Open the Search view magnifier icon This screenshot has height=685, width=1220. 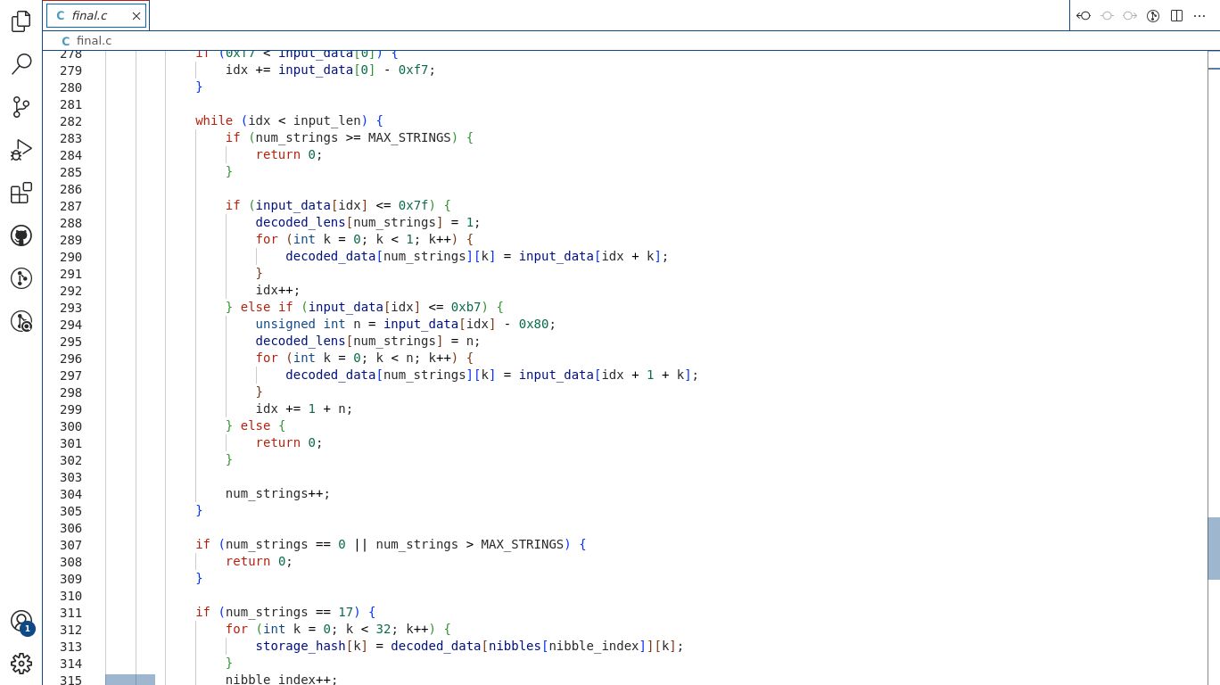21,64
